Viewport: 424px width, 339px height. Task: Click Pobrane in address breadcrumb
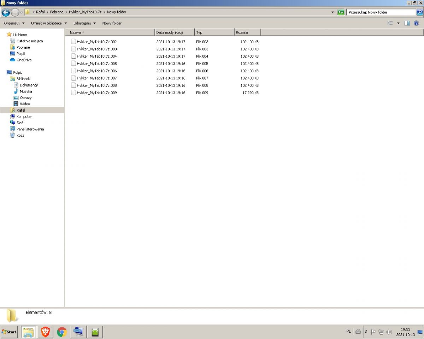pyautogui.click(x=57, y=12)
